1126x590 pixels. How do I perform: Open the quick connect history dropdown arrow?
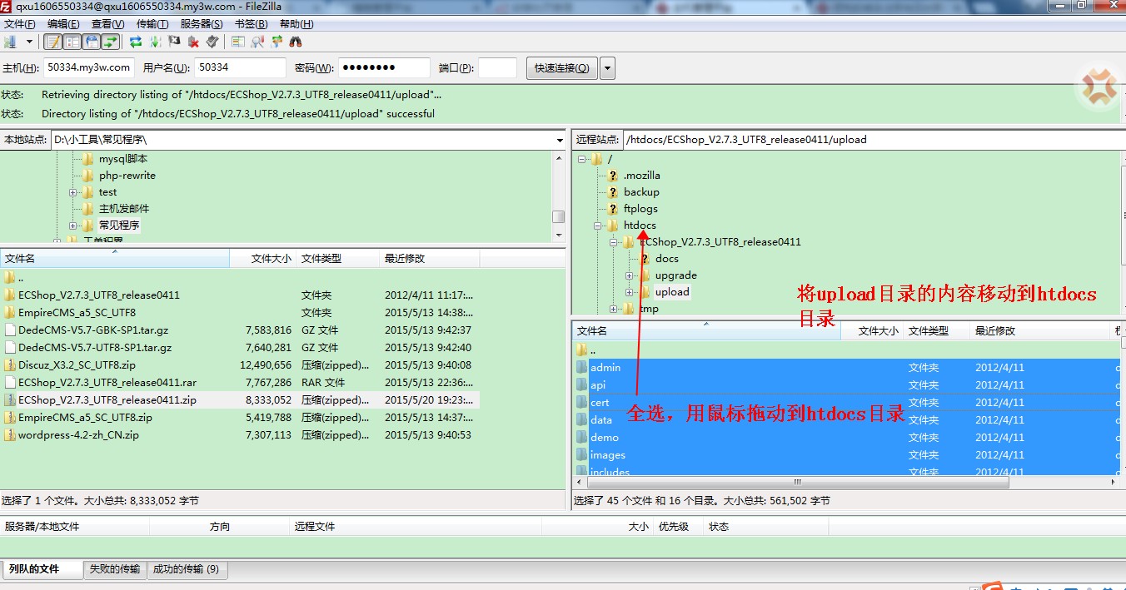click(607, 68)
